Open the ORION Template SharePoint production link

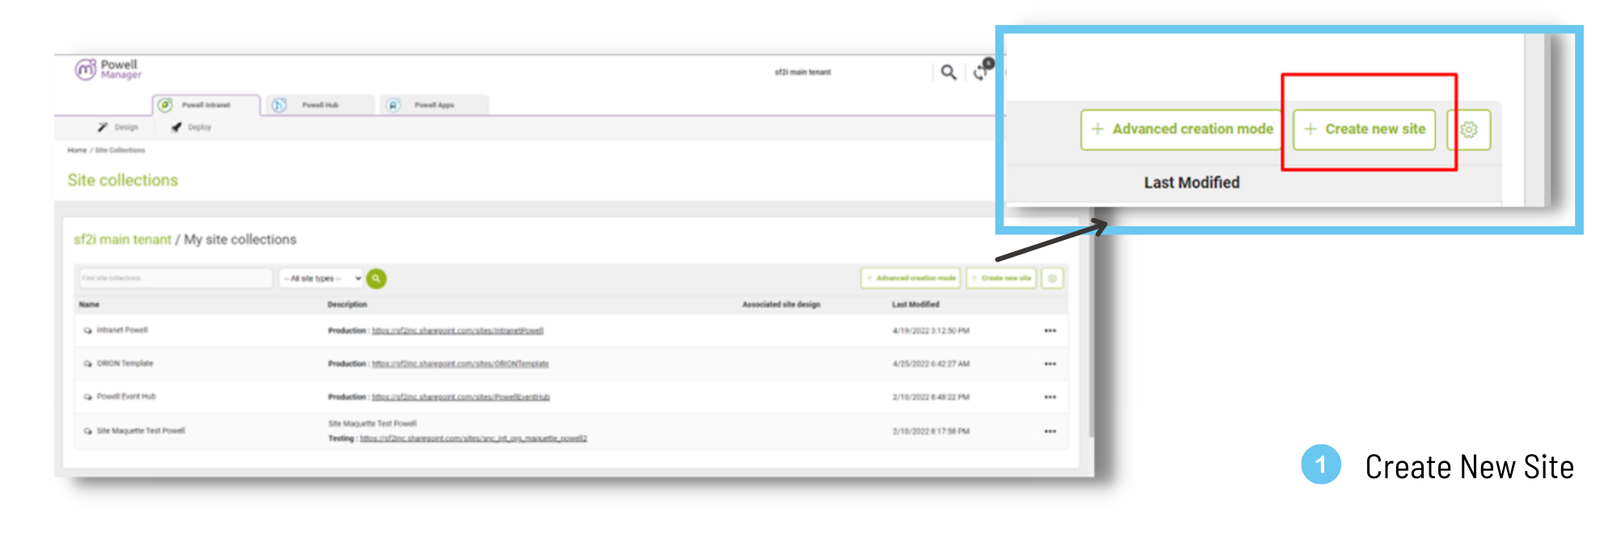pyautogui.click(x=460, y=364)
